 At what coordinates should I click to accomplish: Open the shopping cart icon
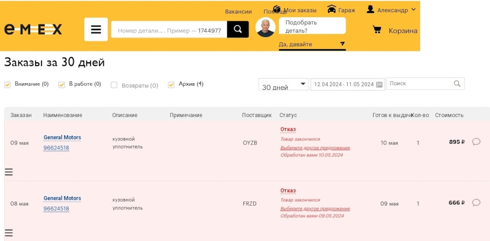[377, 30]
